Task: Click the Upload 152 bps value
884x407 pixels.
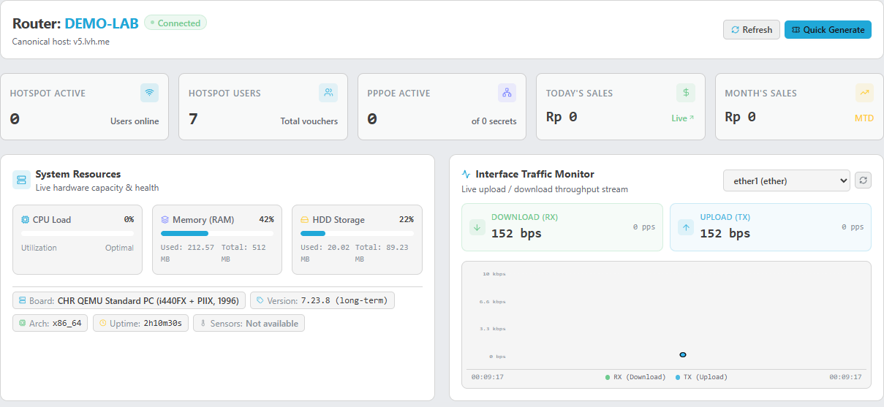Action: tap(725, 234)
